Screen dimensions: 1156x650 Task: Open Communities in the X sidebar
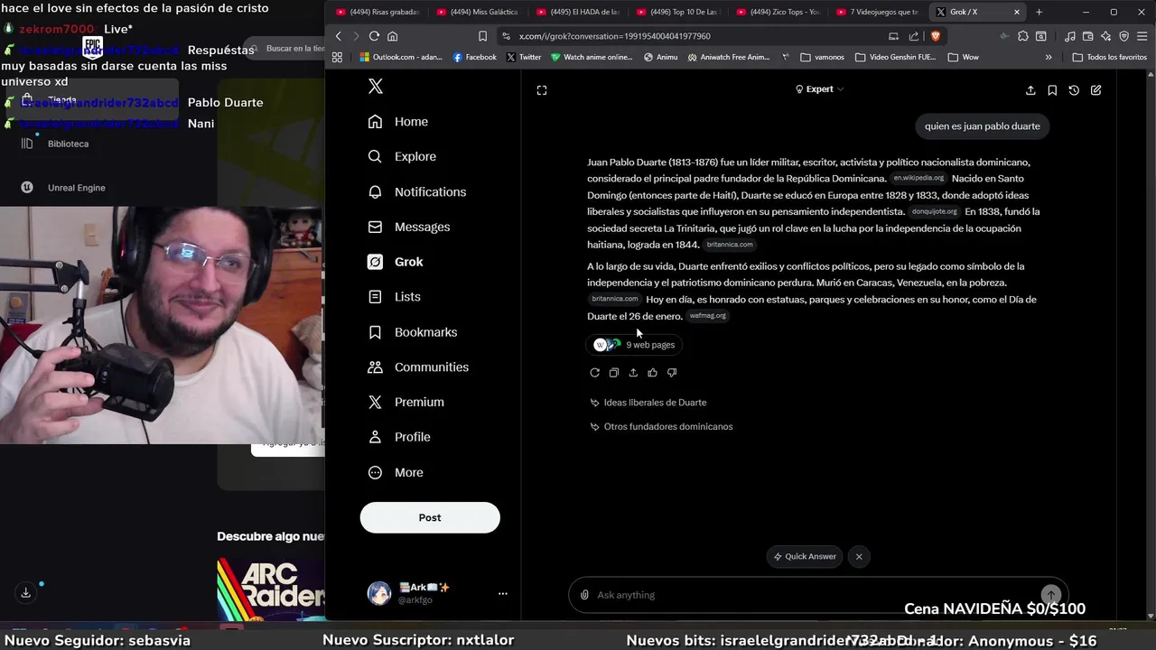418,367
